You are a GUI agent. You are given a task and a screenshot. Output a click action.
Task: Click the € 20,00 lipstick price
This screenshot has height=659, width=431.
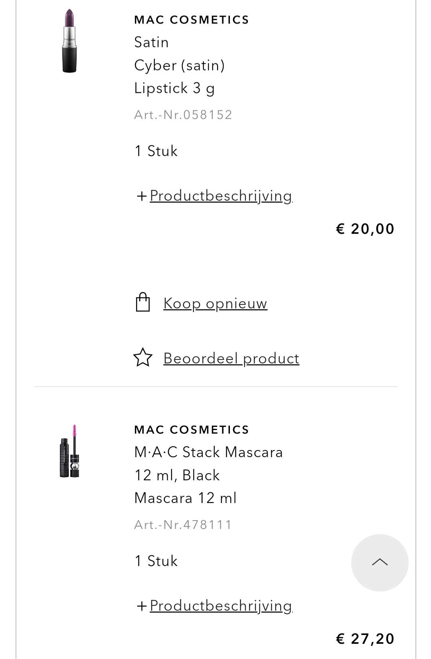(365, 229)
